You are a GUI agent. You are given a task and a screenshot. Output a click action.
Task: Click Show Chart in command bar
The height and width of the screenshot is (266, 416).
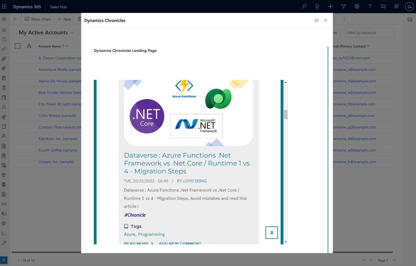(x=38, y=19)
